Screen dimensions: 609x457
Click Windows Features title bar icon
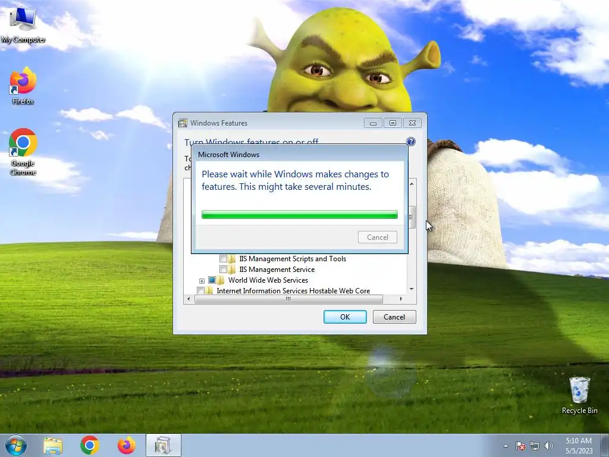[183, 123]
